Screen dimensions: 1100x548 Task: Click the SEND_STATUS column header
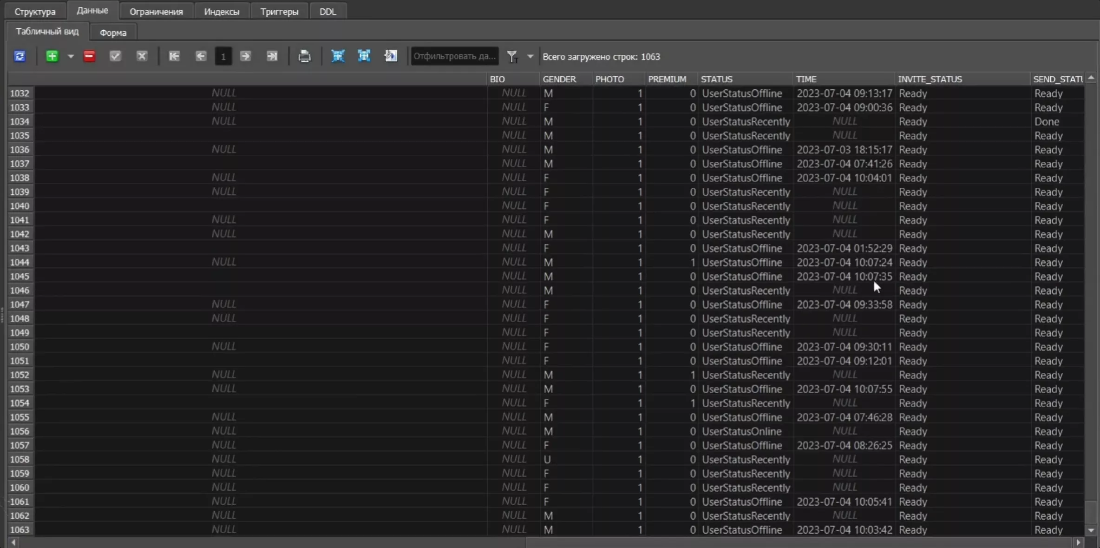pyautogui.click(x=1057, y=79)
